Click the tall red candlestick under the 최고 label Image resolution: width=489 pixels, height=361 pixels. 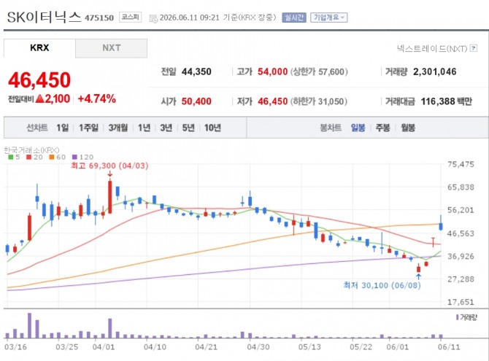(109, 197)
